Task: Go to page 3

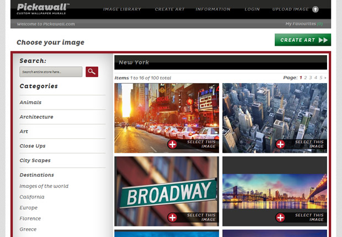Action: pos(311,78)
